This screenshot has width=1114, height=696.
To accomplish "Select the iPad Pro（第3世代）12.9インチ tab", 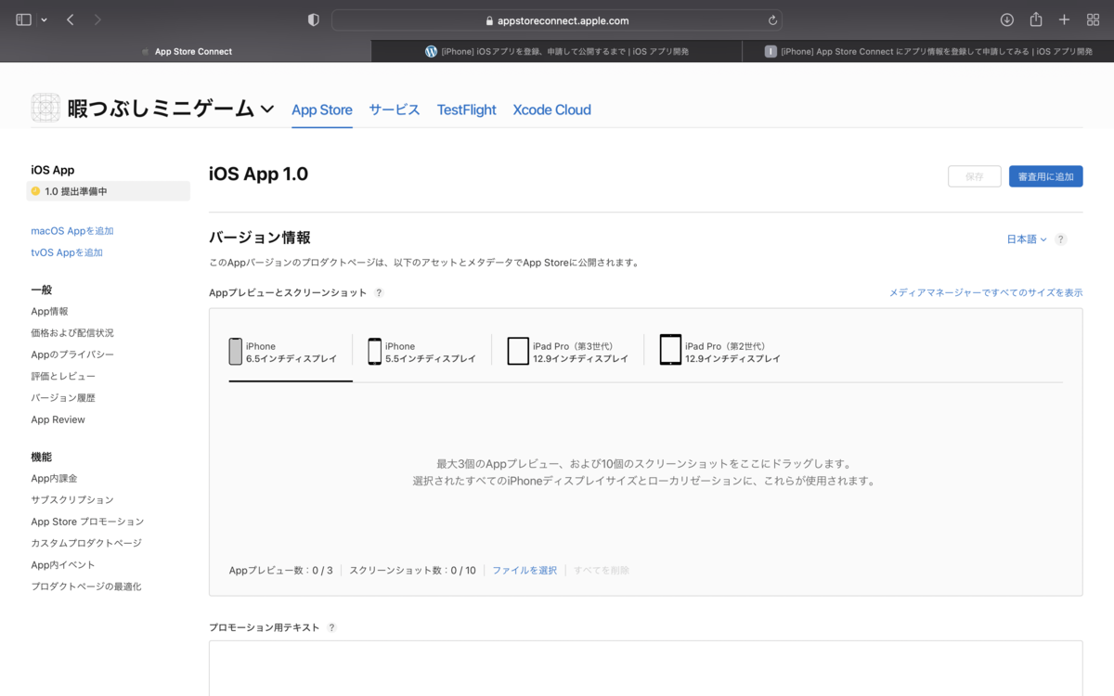I will click(x=568, y=353).
